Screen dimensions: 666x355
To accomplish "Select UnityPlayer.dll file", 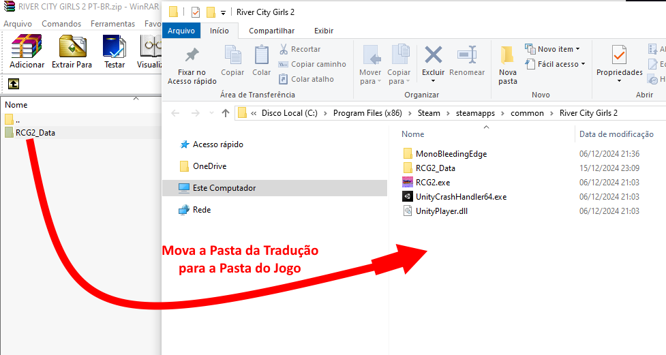I will [434, 211].
